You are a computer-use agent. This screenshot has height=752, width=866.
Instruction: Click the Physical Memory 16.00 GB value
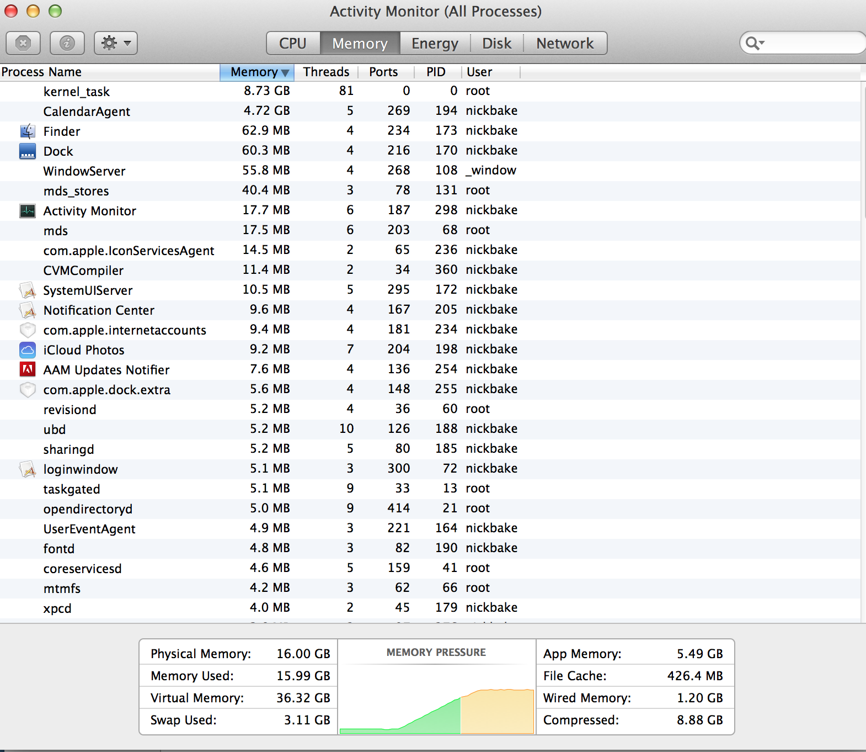point(303,654)
